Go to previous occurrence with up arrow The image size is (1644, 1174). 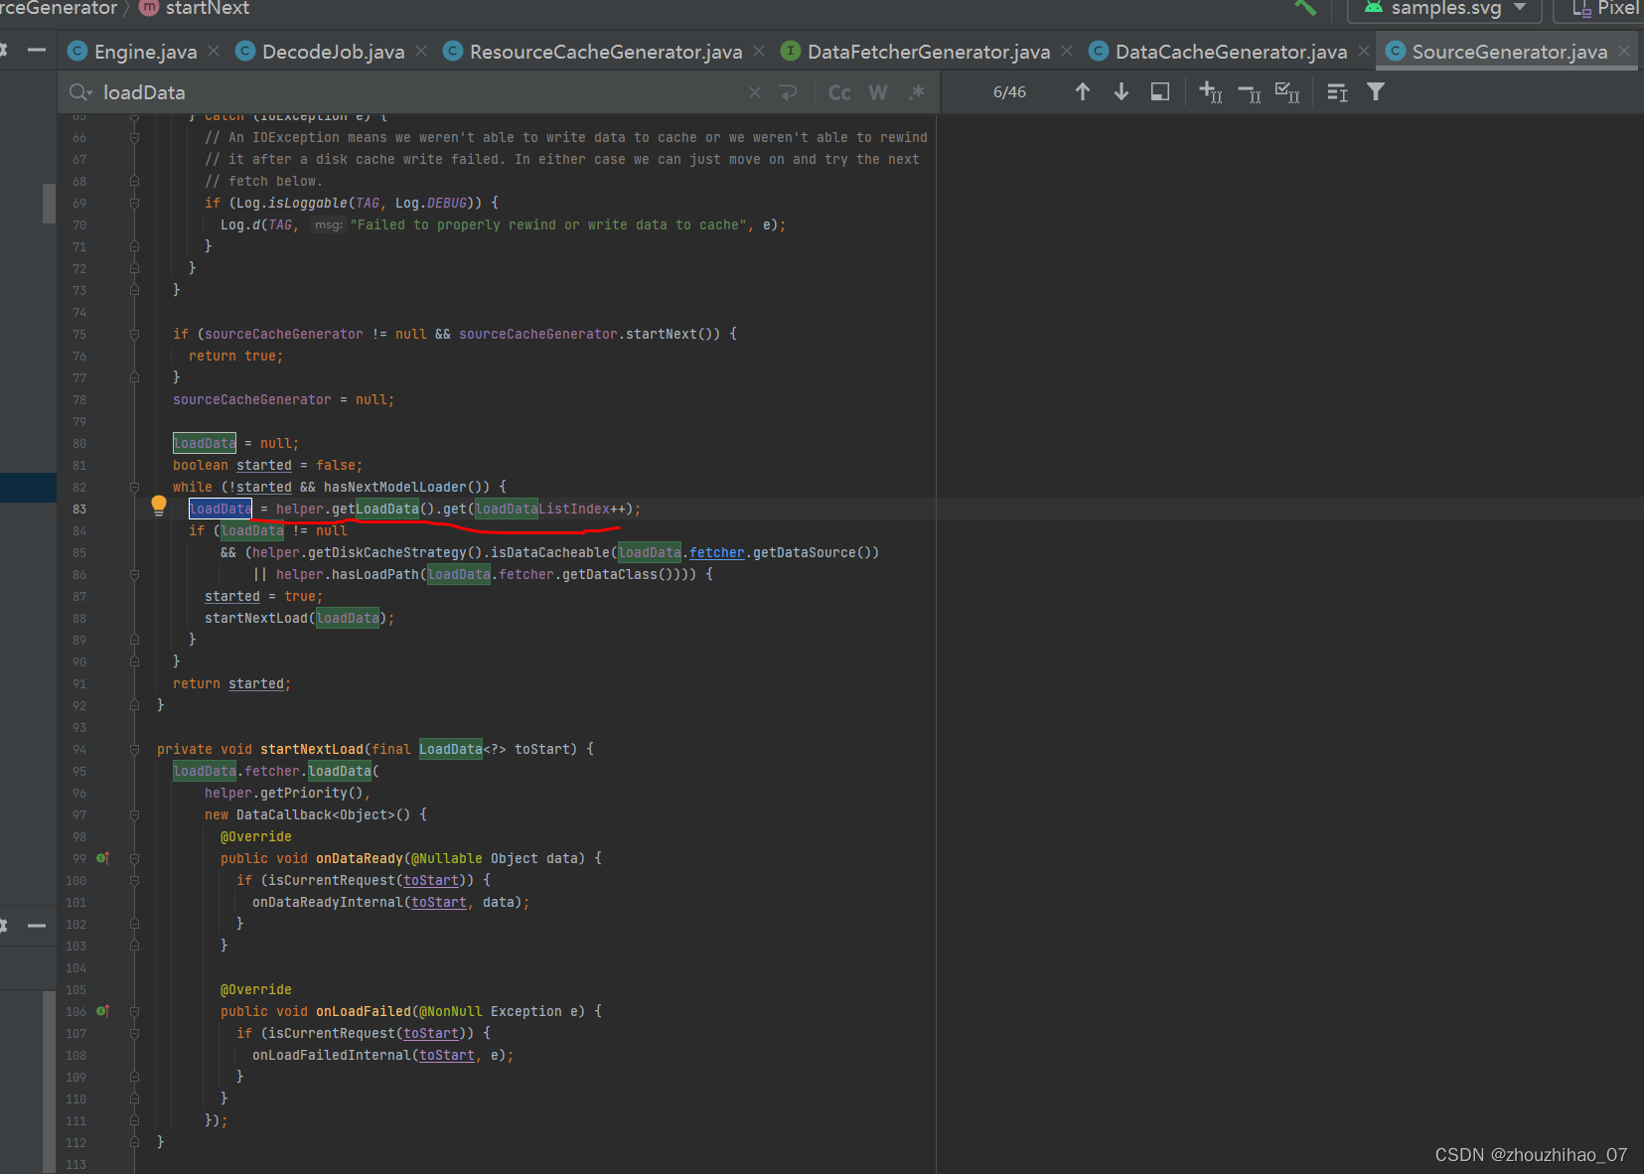tap(1083, 92)
